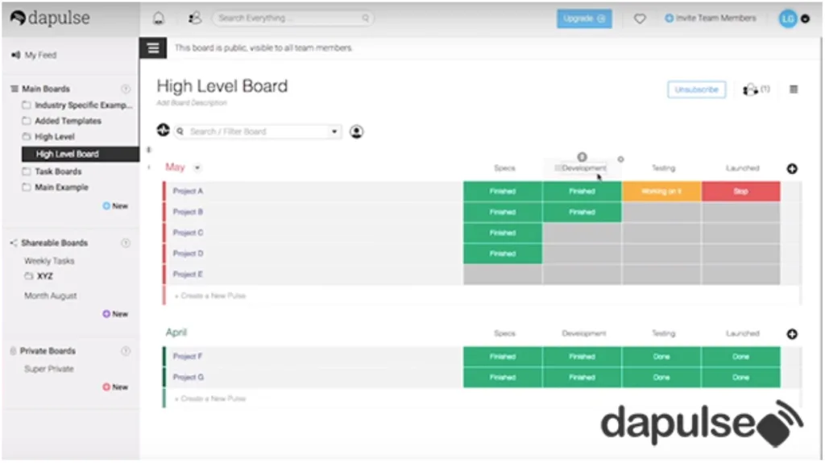Open the Weekly Tasks shareable board

click(49, 261)
